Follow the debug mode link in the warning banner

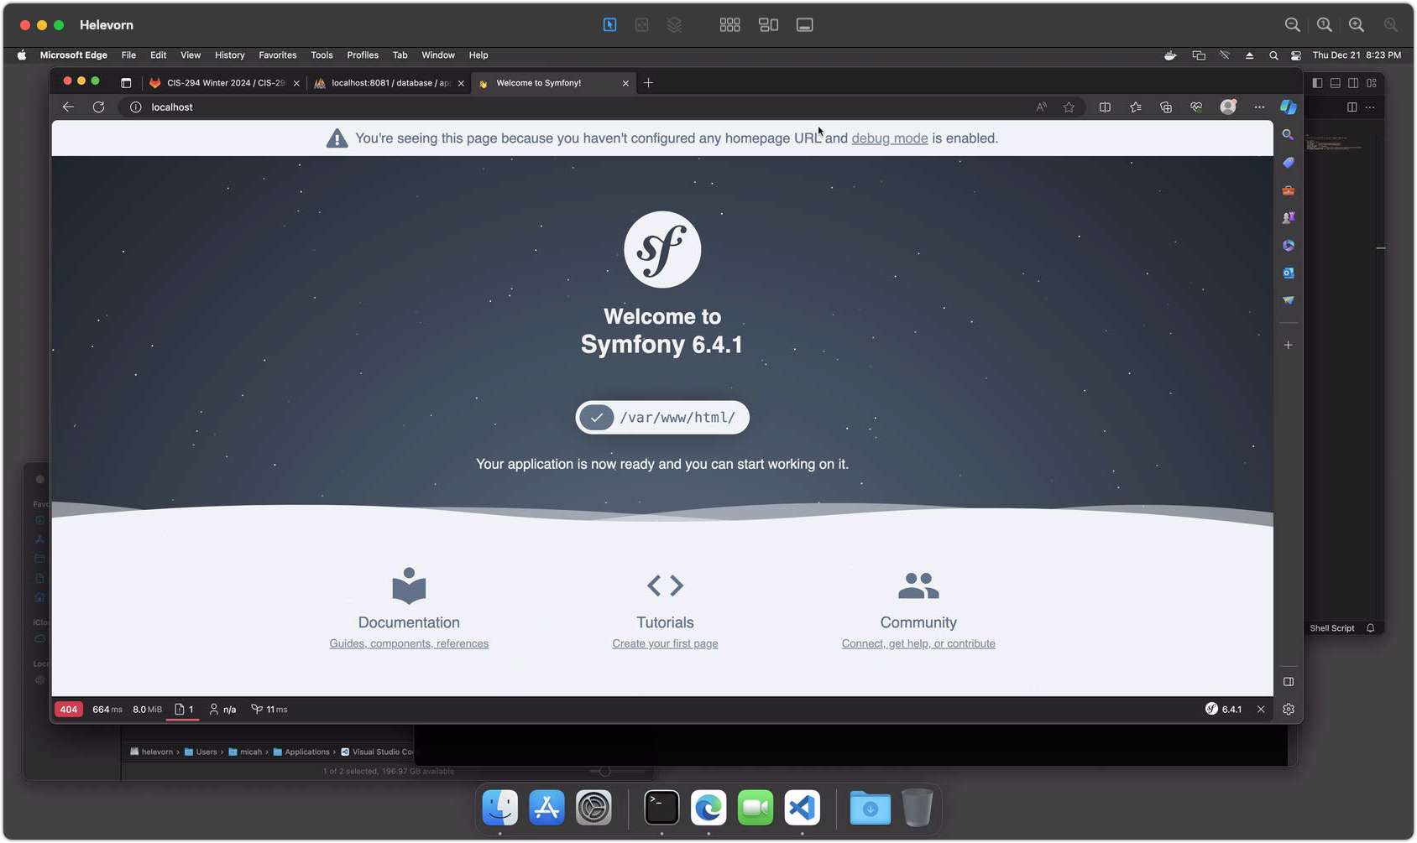[889, 138]
